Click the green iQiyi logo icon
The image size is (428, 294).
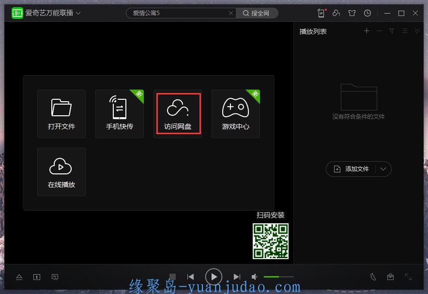pyautogui.click(x=17, y=13)
